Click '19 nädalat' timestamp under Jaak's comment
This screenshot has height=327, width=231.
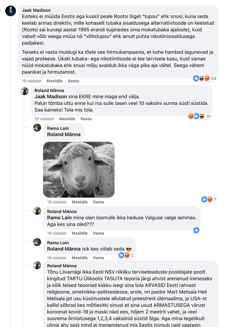click(29, 81)
